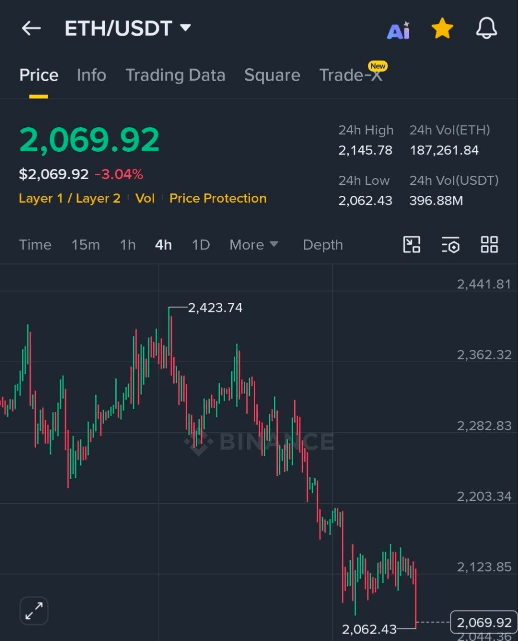Tap the 2,362.32 axis label
This screenshot has width=518, height=641.
coord(484,355)
